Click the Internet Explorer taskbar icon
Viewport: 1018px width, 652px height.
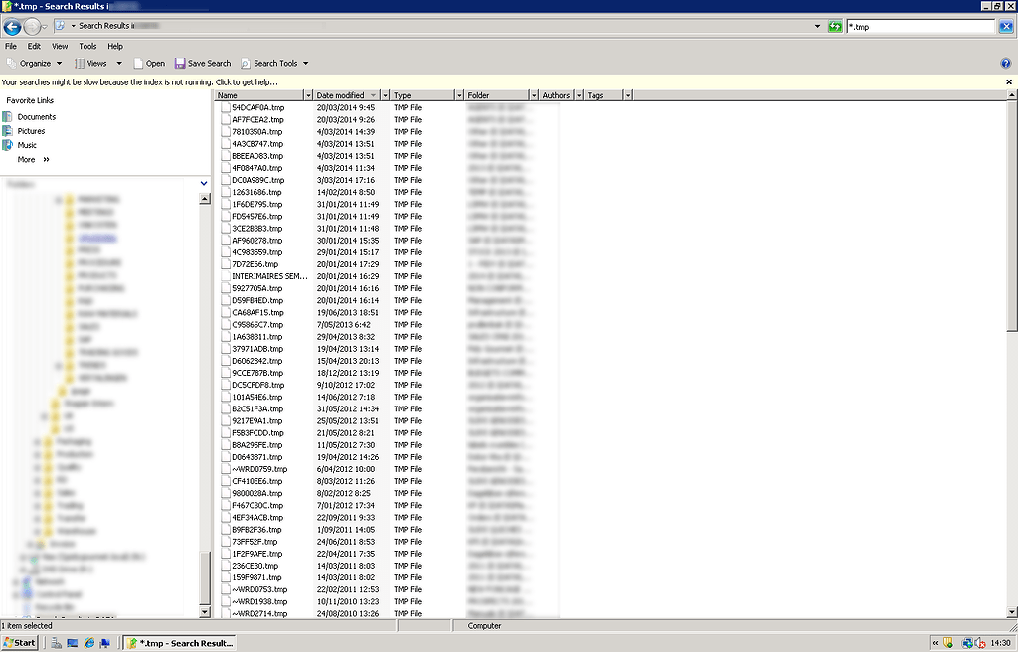[x=89, y=642]
